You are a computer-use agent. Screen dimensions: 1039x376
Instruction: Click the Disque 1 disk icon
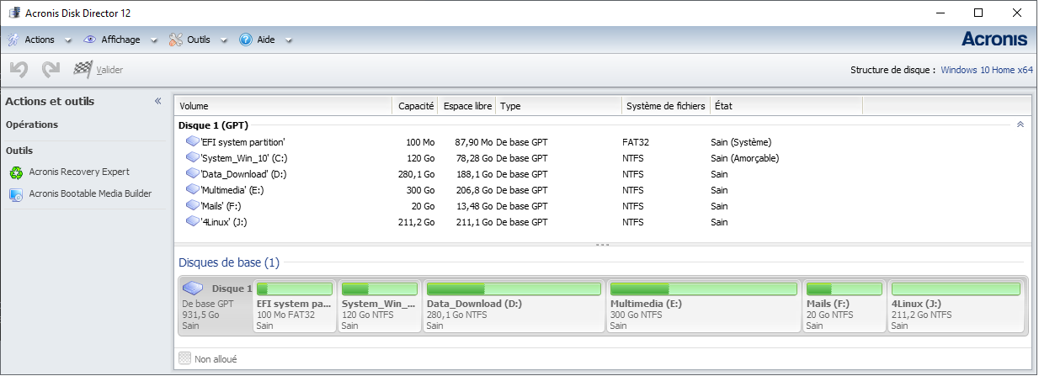point(193,289)
